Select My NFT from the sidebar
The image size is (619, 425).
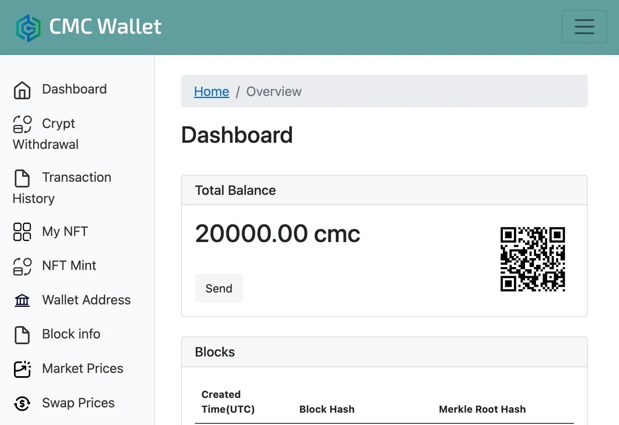pos(65,231)
